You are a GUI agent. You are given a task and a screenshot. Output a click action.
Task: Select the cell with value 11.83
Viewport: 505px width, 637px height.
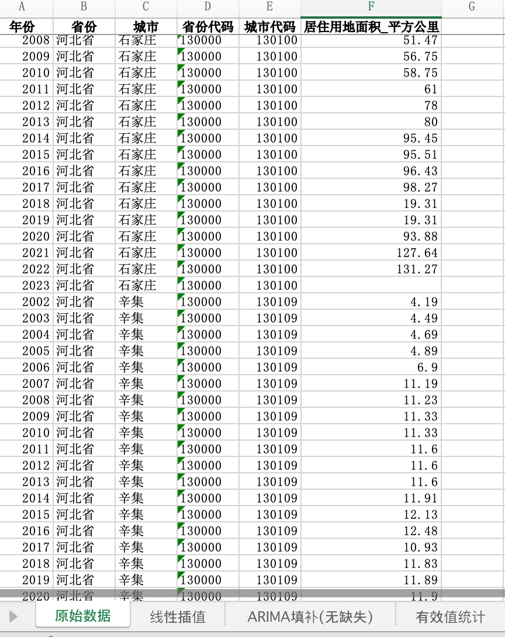[x=371, y=563]
